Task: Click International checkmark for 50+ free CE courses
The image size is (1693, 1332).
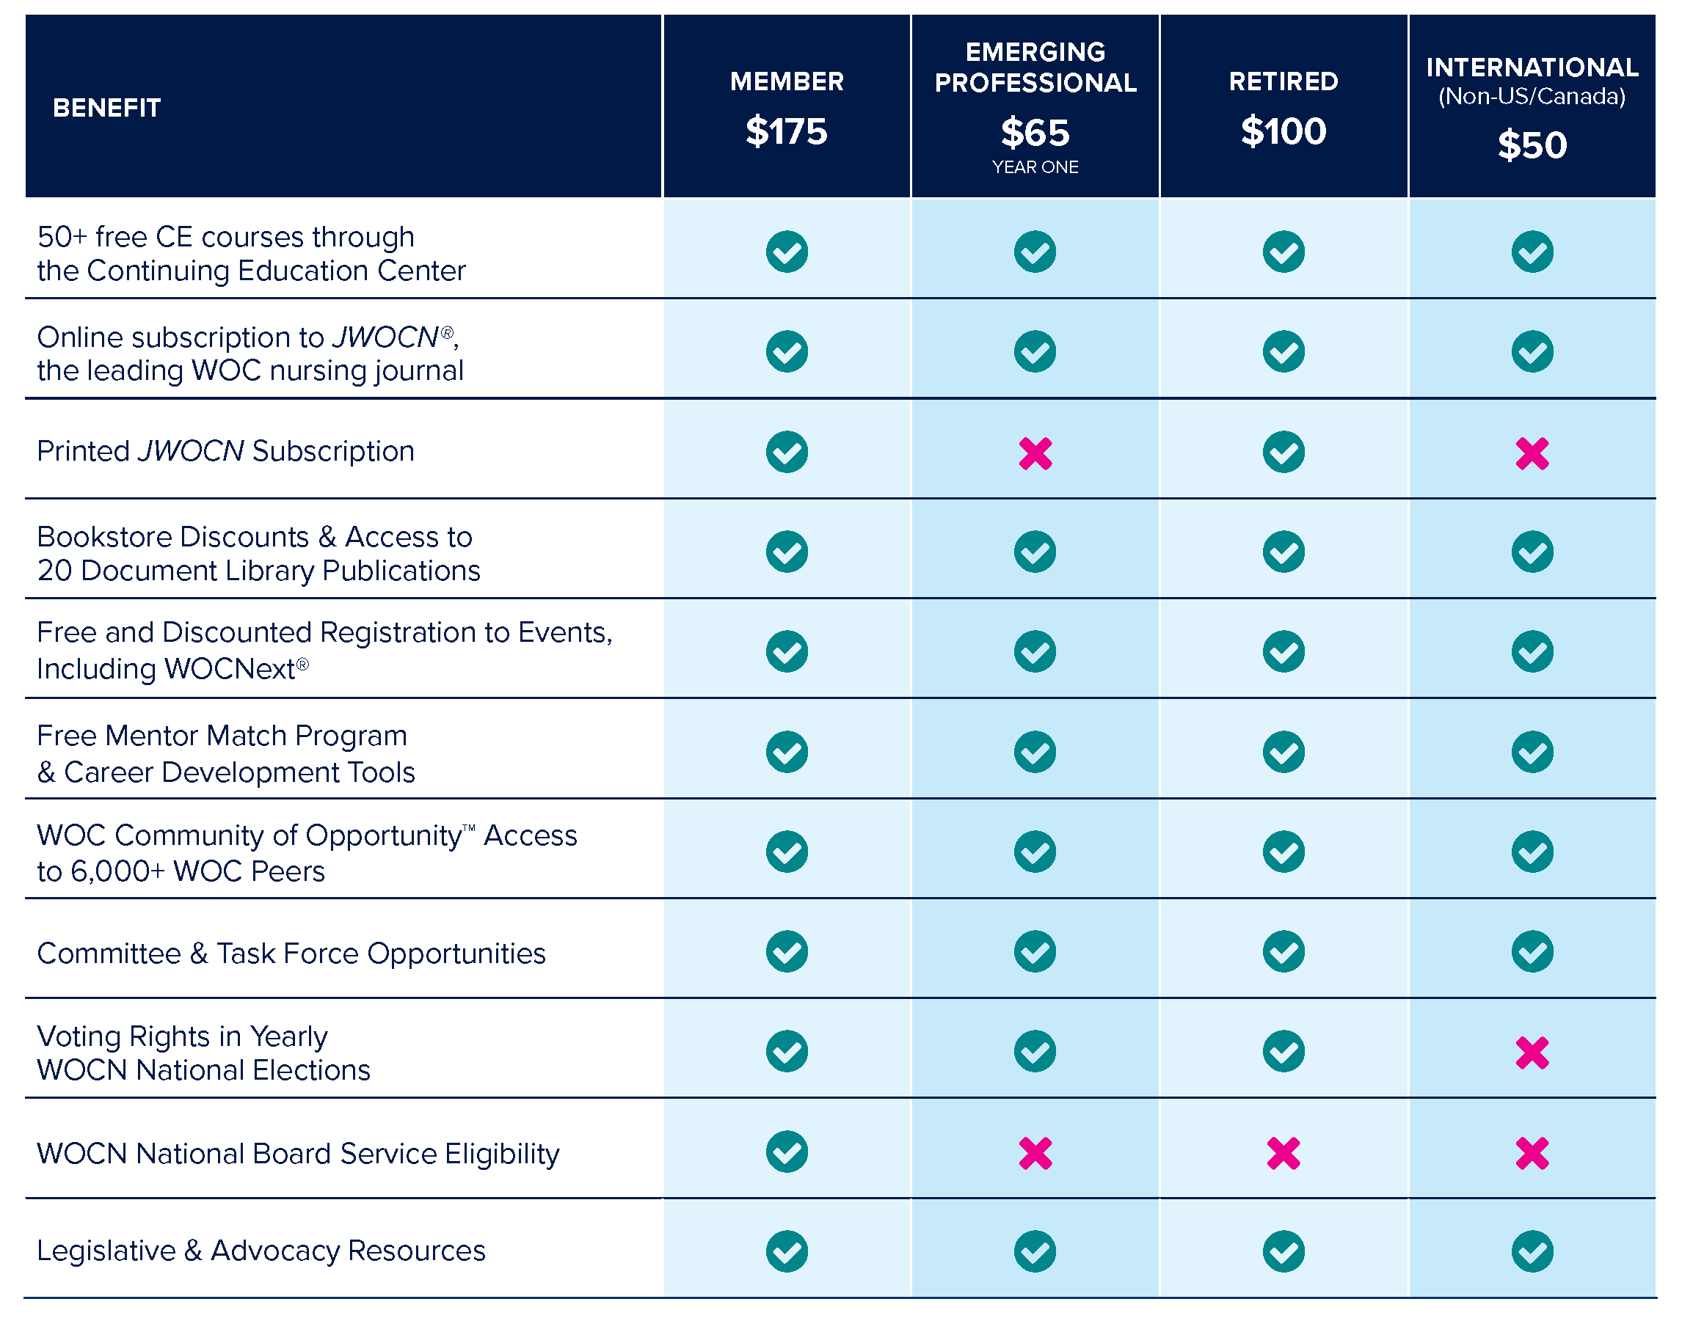Action: coord(1532,252)
